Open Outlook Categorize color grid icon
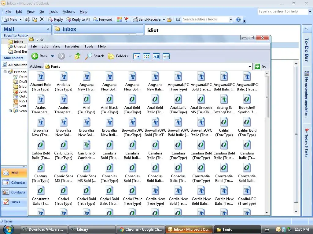The height and width of the screenshot is (234, 313). pyautogui.click(x=120, y=19)
